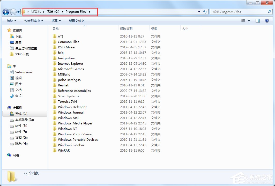Select the 下载 folder in favorites
This screenshot has width=275, height=186.
(x=17, y=36)
